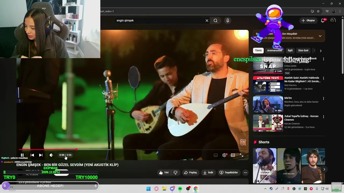Clear the search box with the X
344x193 pixels.
207,20
